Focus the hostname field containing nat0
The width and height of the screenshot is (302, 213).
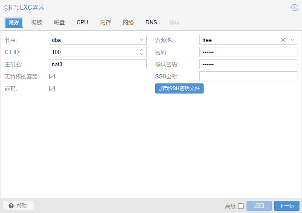(98, 64)
